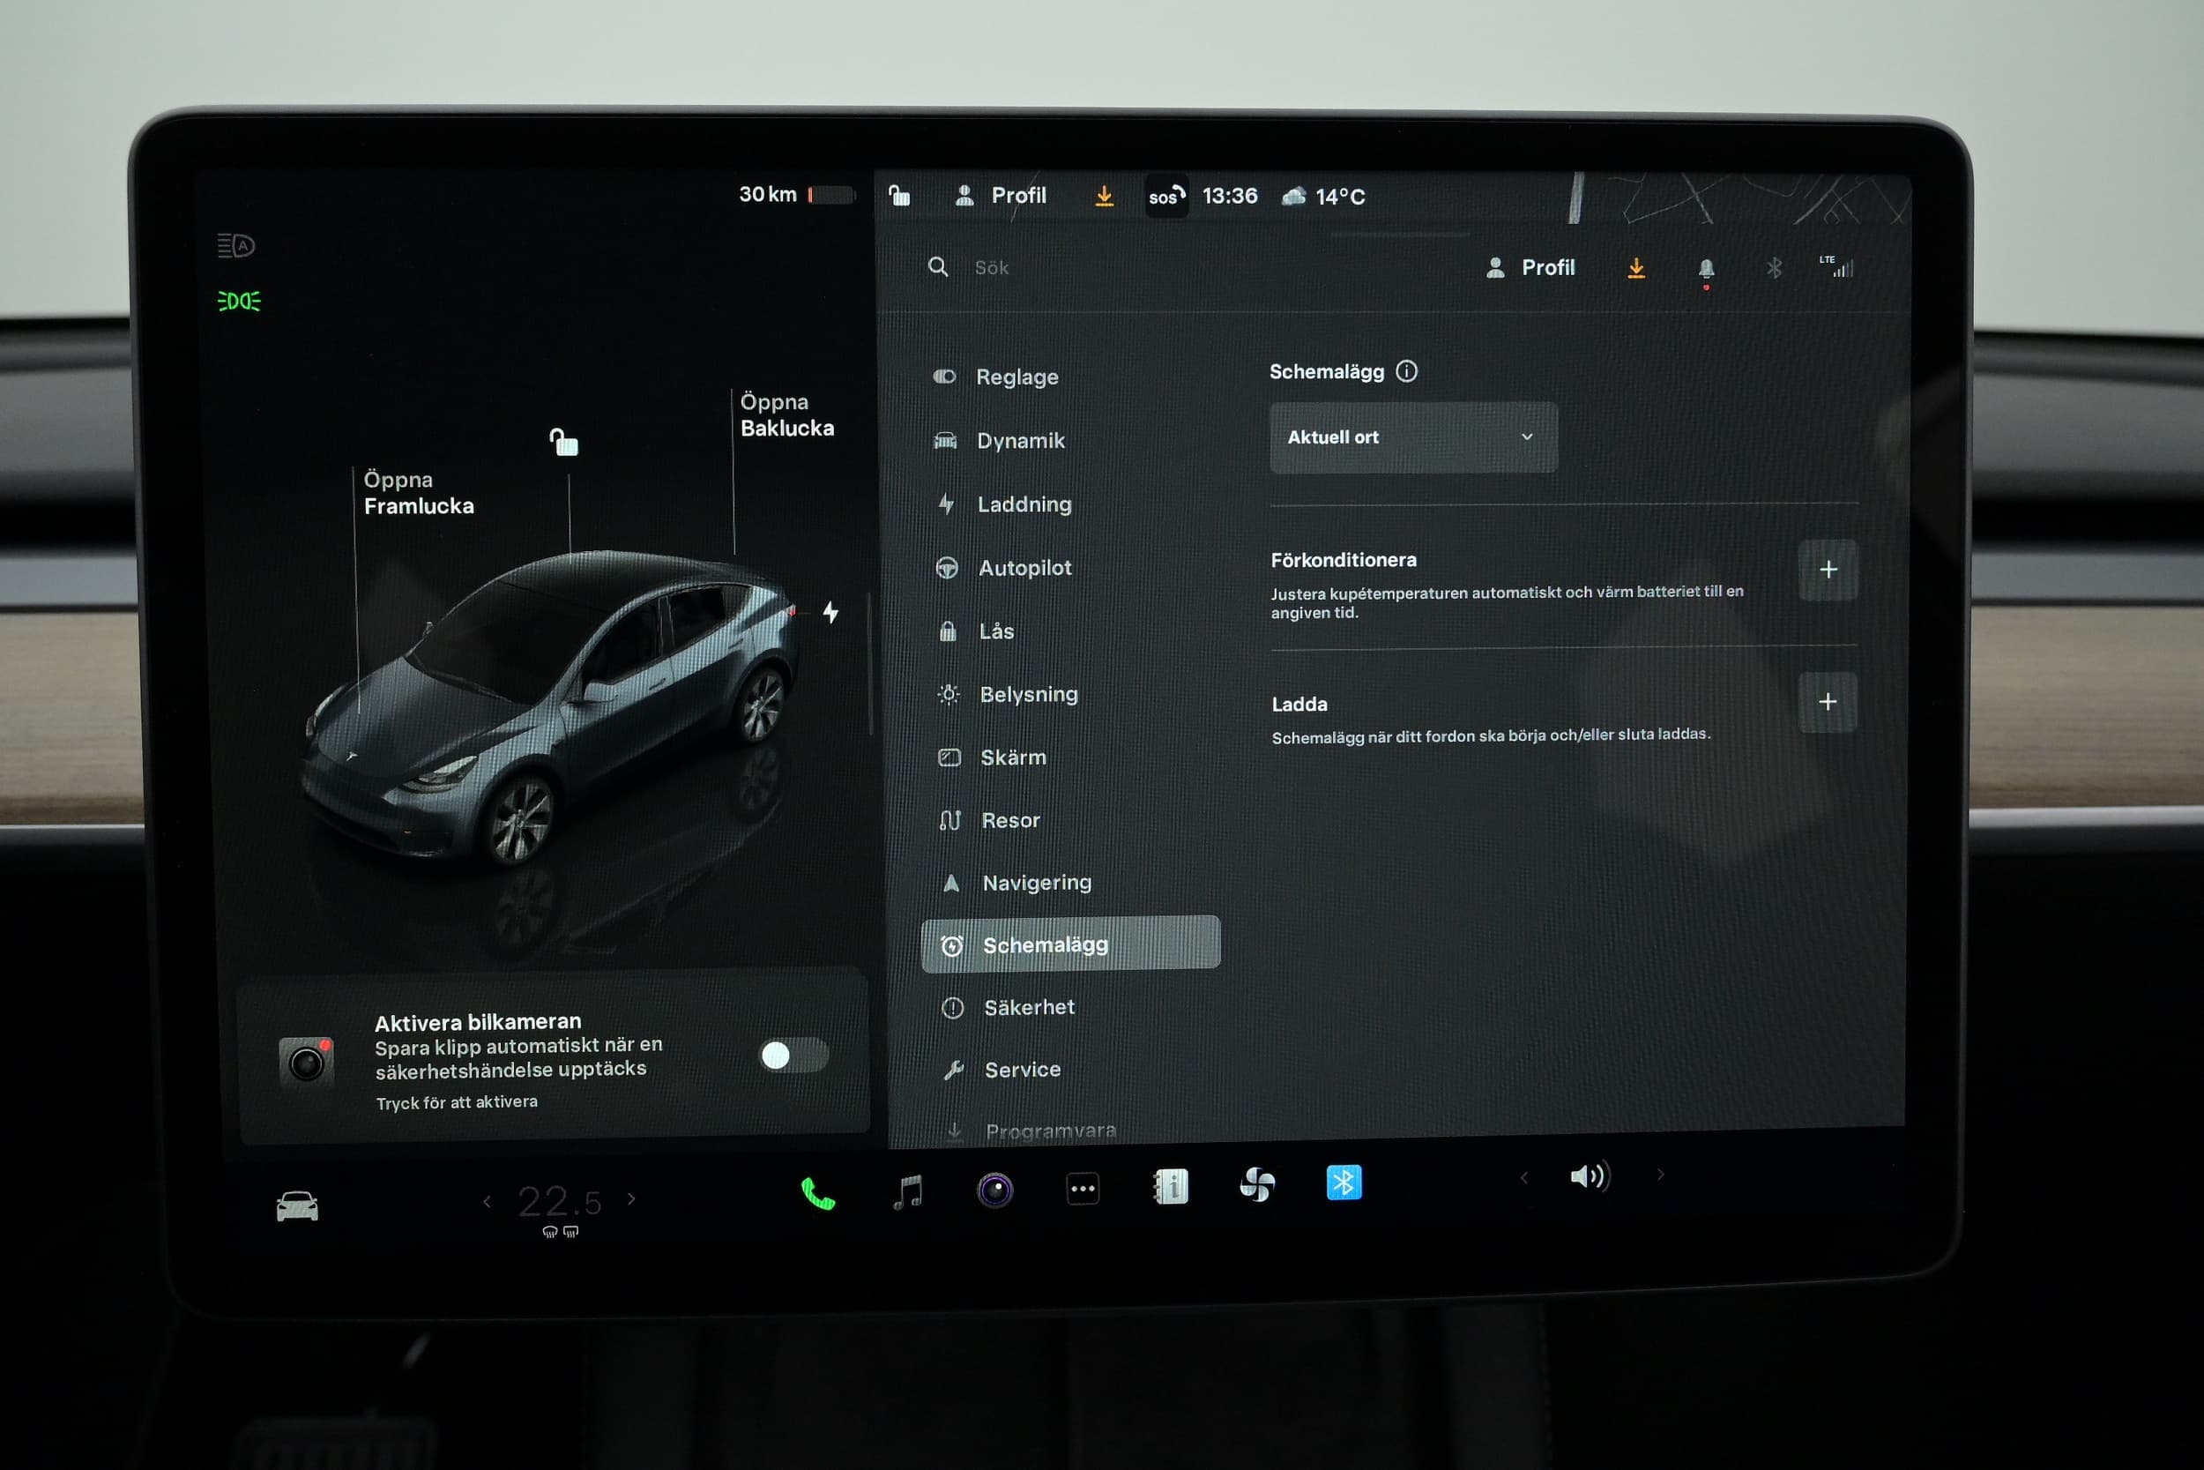
Task: Tap the Förkonditionera heading
Action: [x=1344, y=560]
